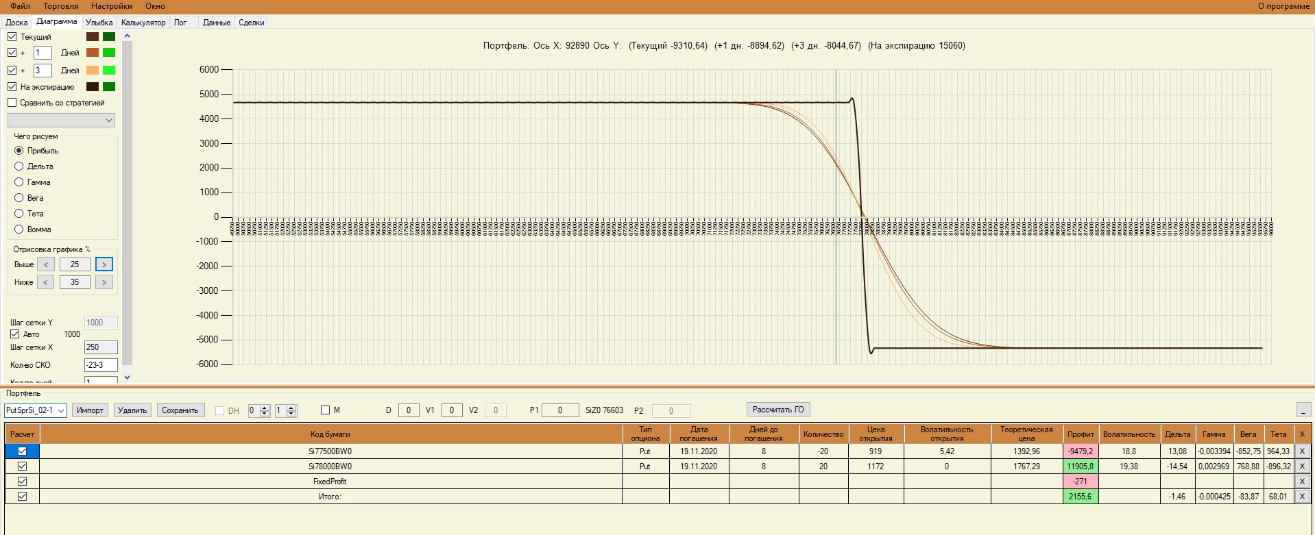This screenshot has width=1315, height=535.
Task: Decrease the Ниже percentage with left arrow
Action: click(46, 282)
